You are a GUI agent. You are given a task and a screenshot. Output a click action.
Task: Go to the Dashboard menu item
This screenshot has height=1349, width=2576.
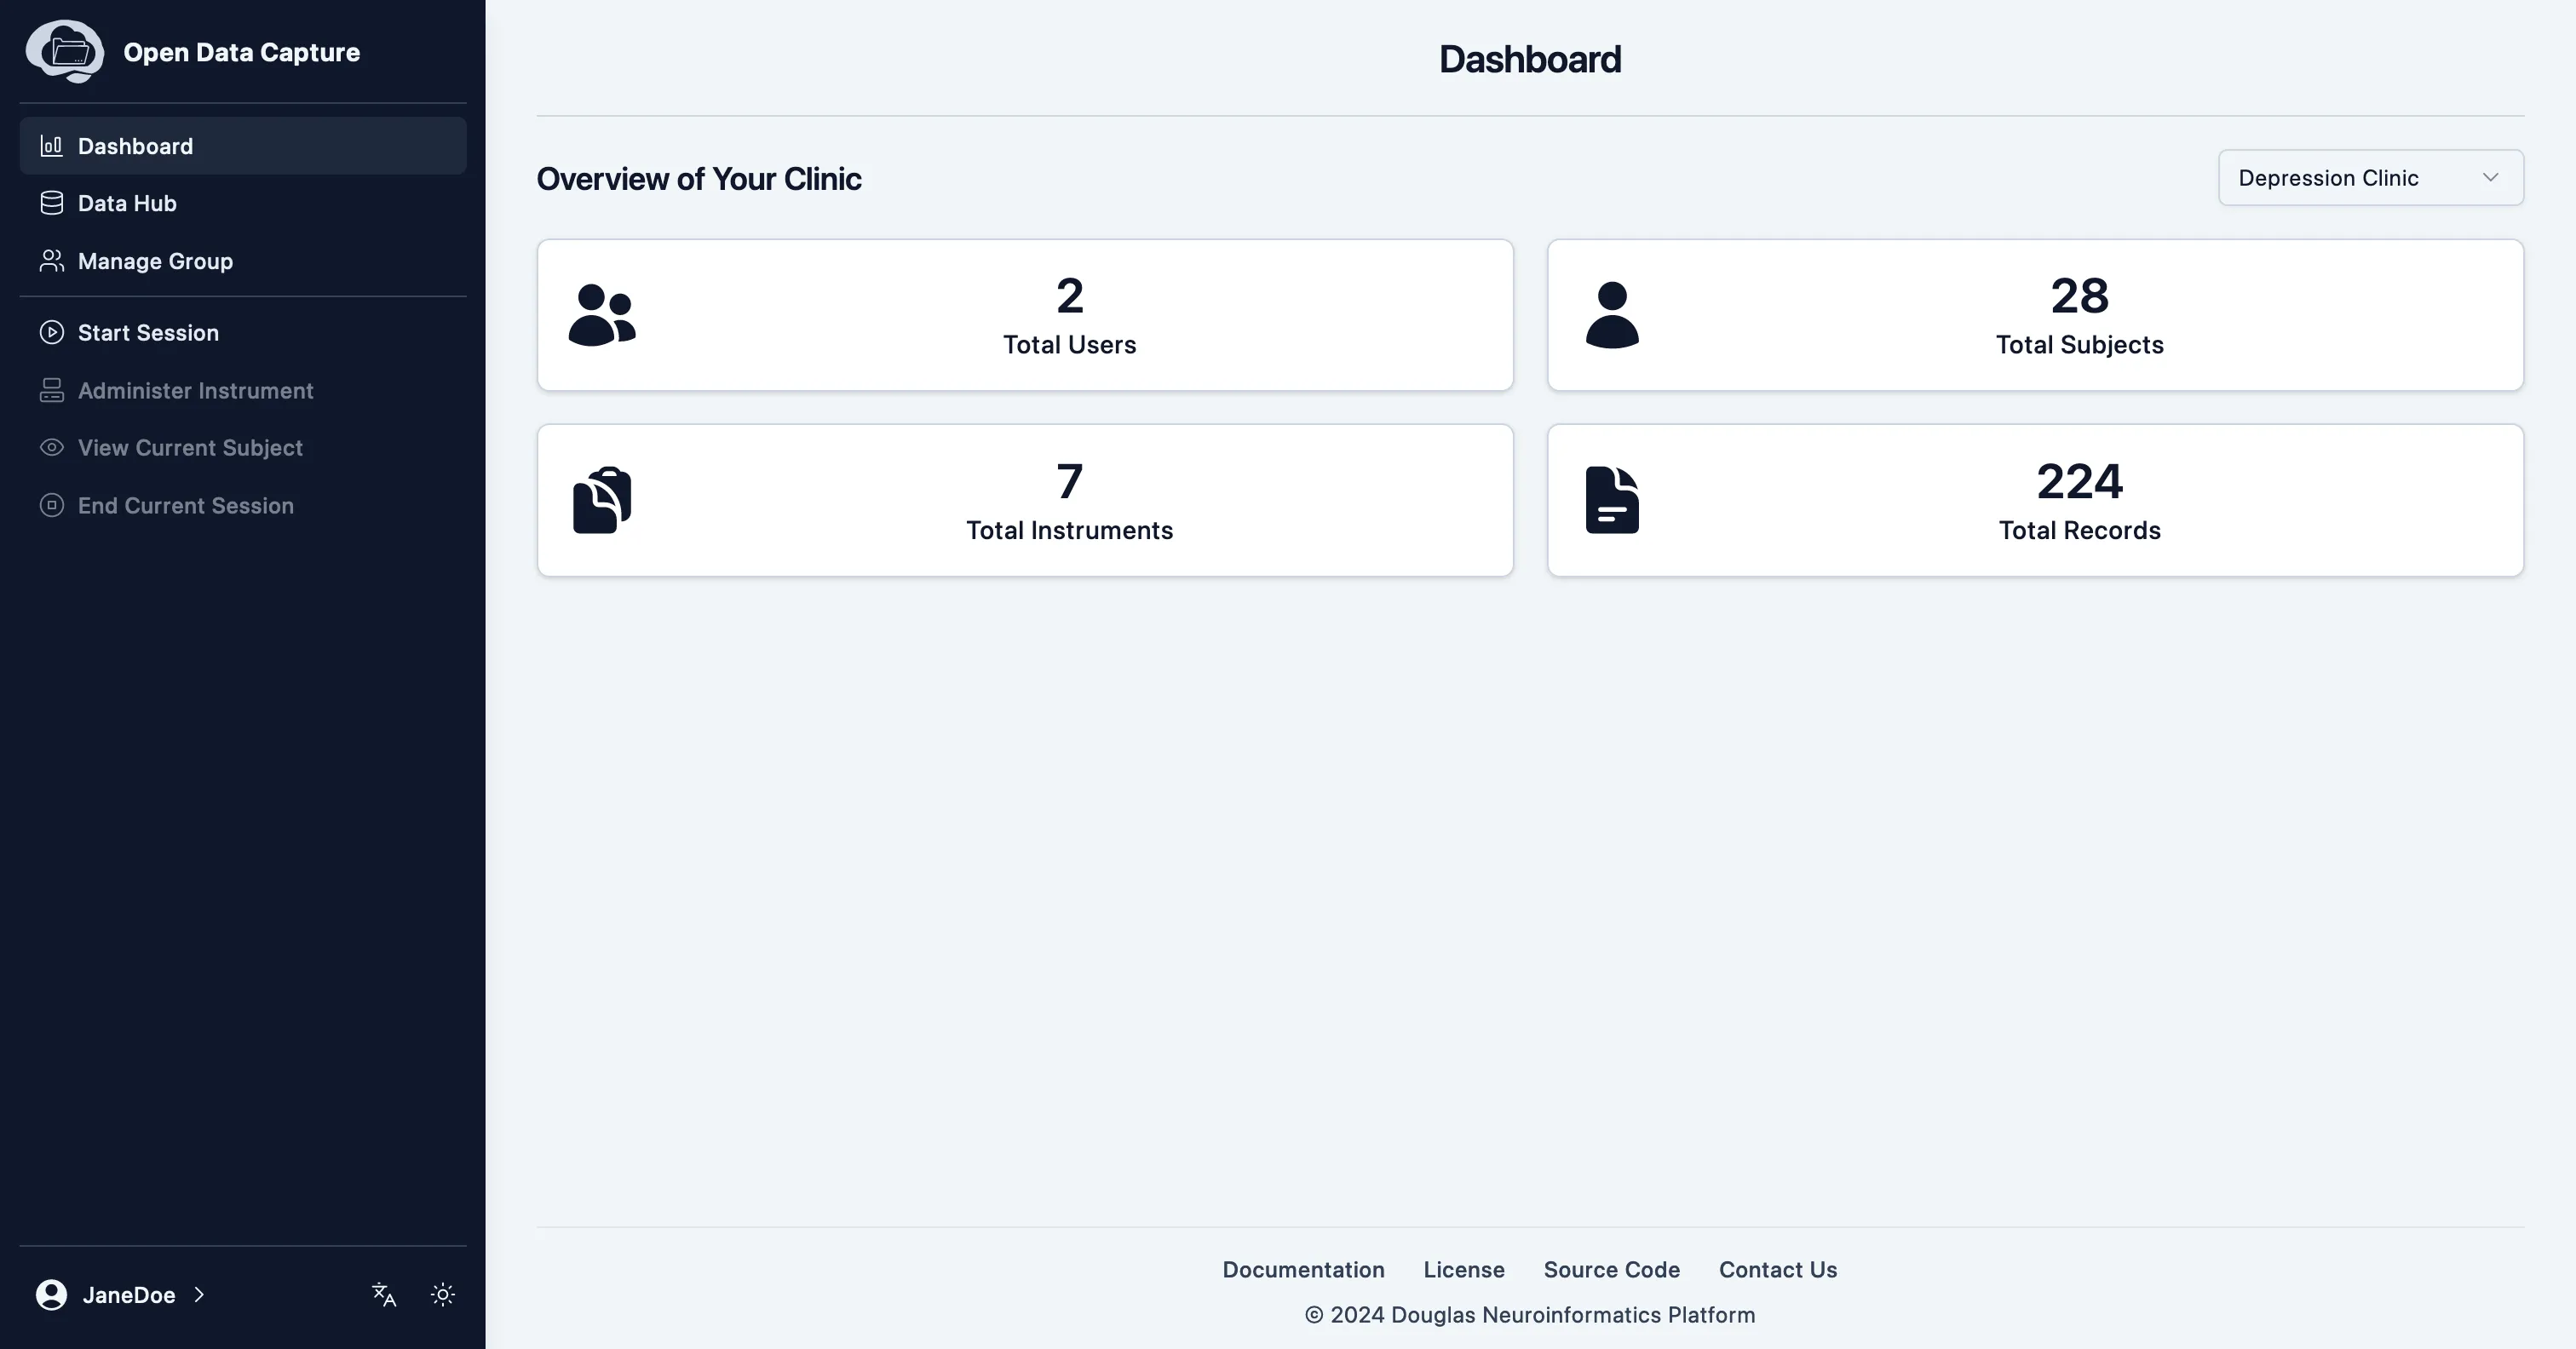[x=243, y=146]
